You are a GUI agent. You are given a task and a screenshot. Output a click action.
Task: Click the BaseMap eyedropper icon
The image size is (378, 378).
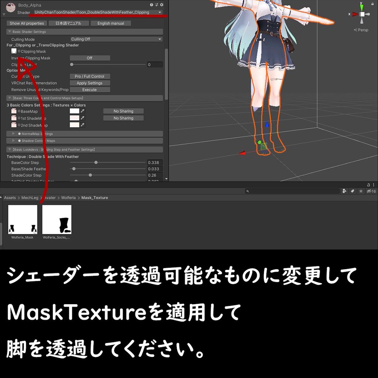(83, 111)
